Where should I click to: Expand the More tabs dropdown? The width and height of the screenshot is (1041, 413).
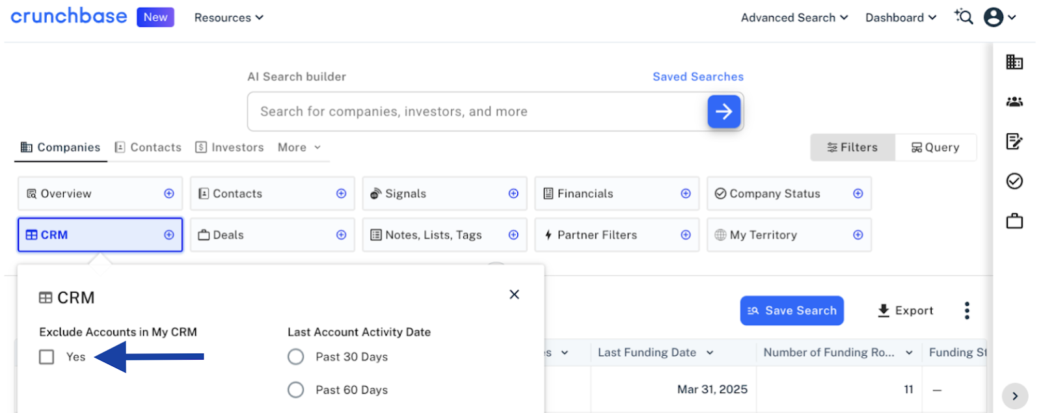click(x=299, y=148)
